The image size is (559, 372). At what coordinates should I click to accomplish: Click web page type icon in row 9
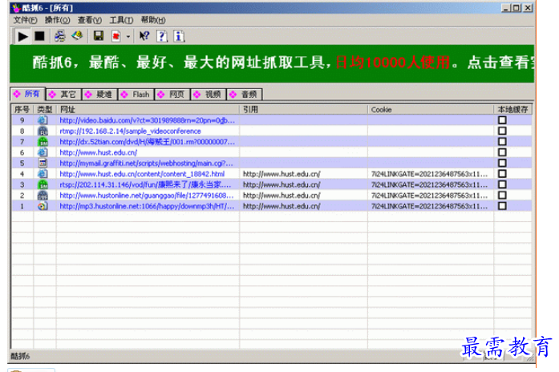(x=43, y=120)
